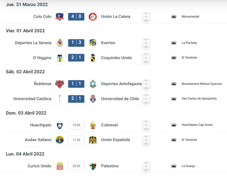
Task: Open the 4-0 Colo Colo score box
Action: (76, 16)
